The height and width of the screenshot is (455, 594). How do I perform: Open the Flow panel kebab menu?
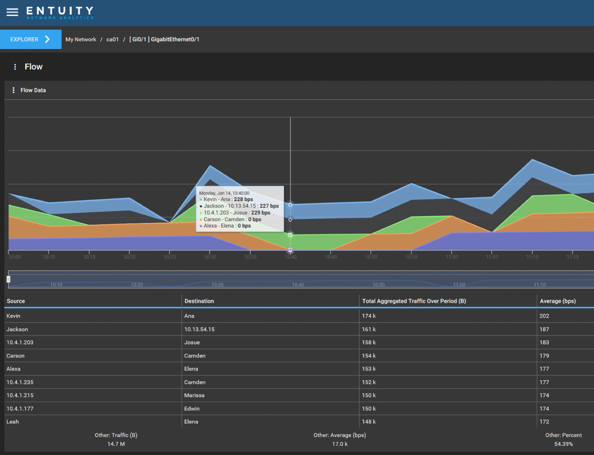pos(15,67)
